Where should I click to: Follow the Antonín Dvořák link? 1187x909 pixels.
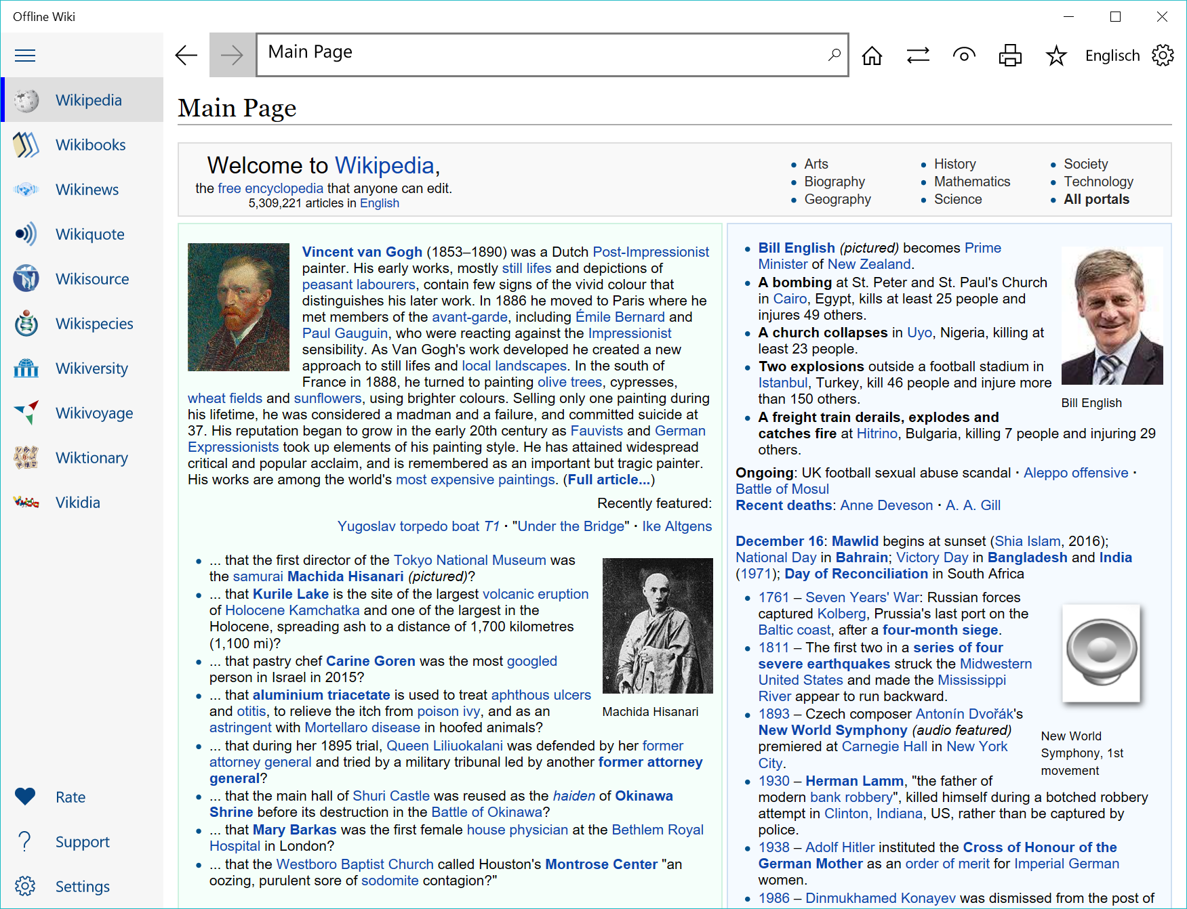click(965, 714)
